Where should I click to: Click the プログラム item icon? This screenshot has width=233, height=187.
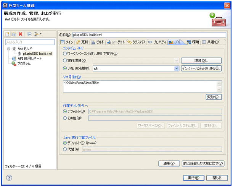(x=14, y=63)
